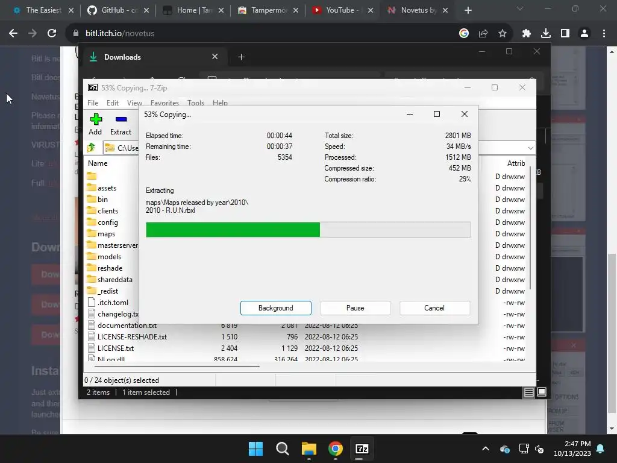Click the 7-Zip horizontal scrollbar
617x463 pixels.
(177, 366)
